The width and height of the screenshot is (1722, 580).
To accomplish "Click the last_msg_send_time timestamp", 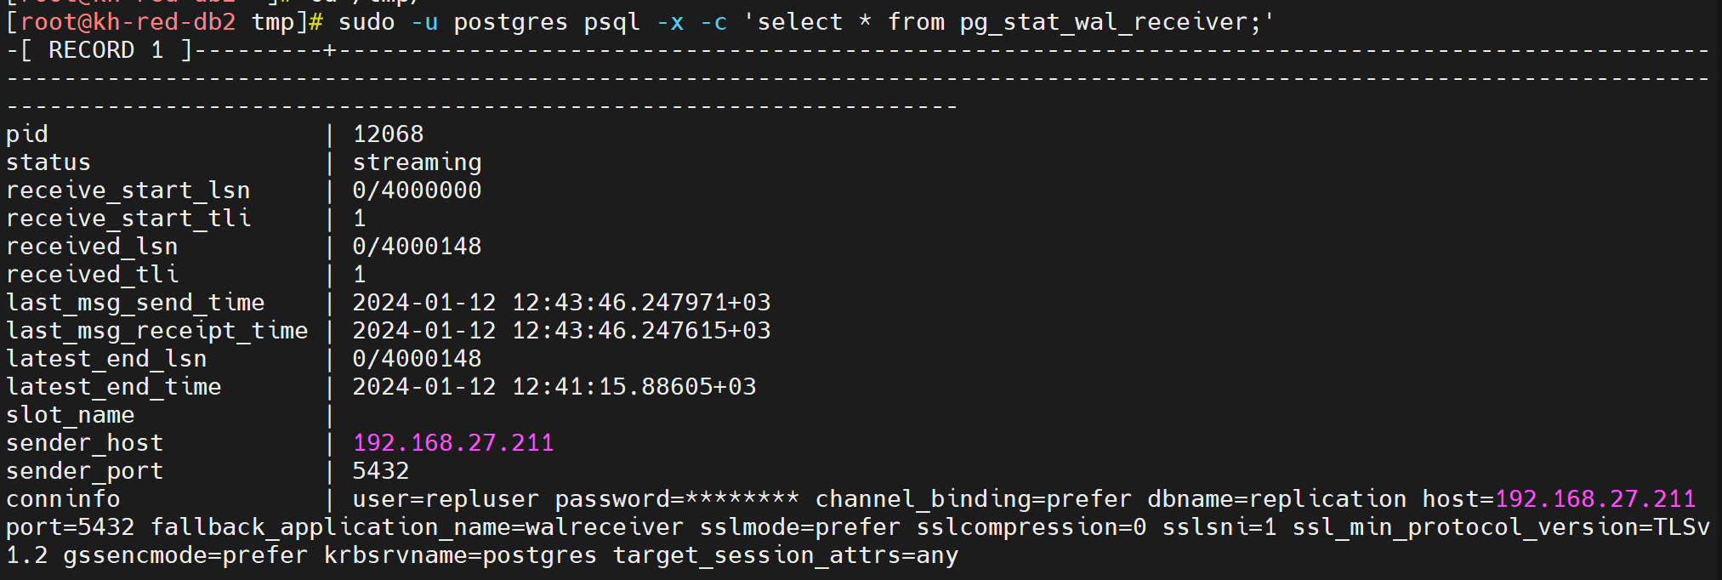I will pyautogui.click(x=562, y=303).
